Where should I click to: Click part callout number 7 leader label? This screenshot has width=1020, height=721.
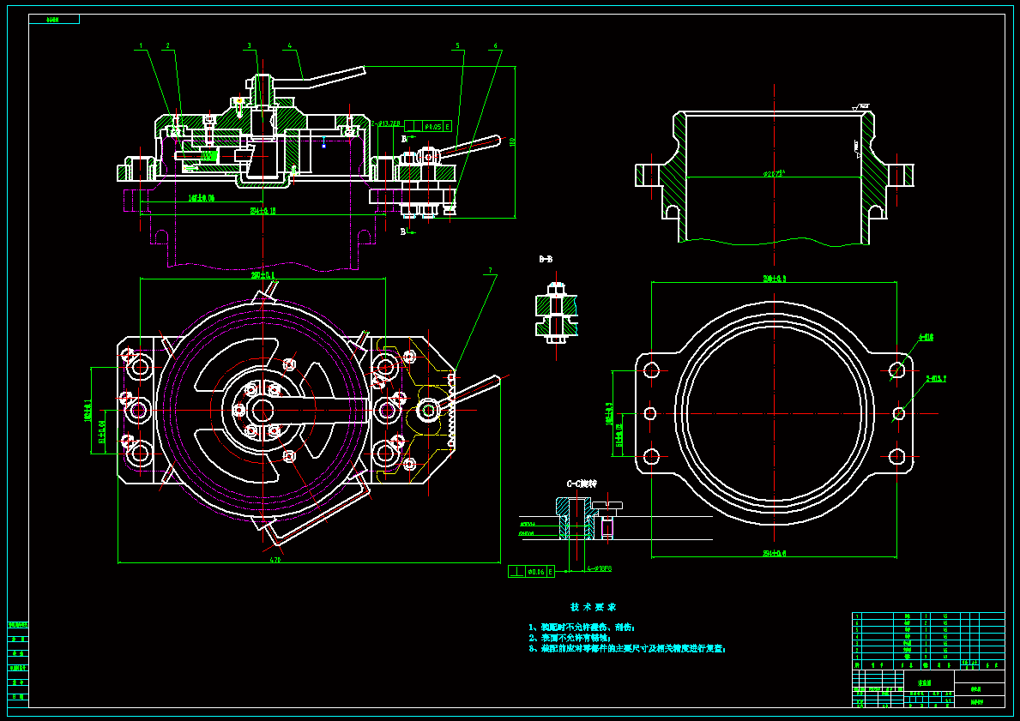point(490,270)
